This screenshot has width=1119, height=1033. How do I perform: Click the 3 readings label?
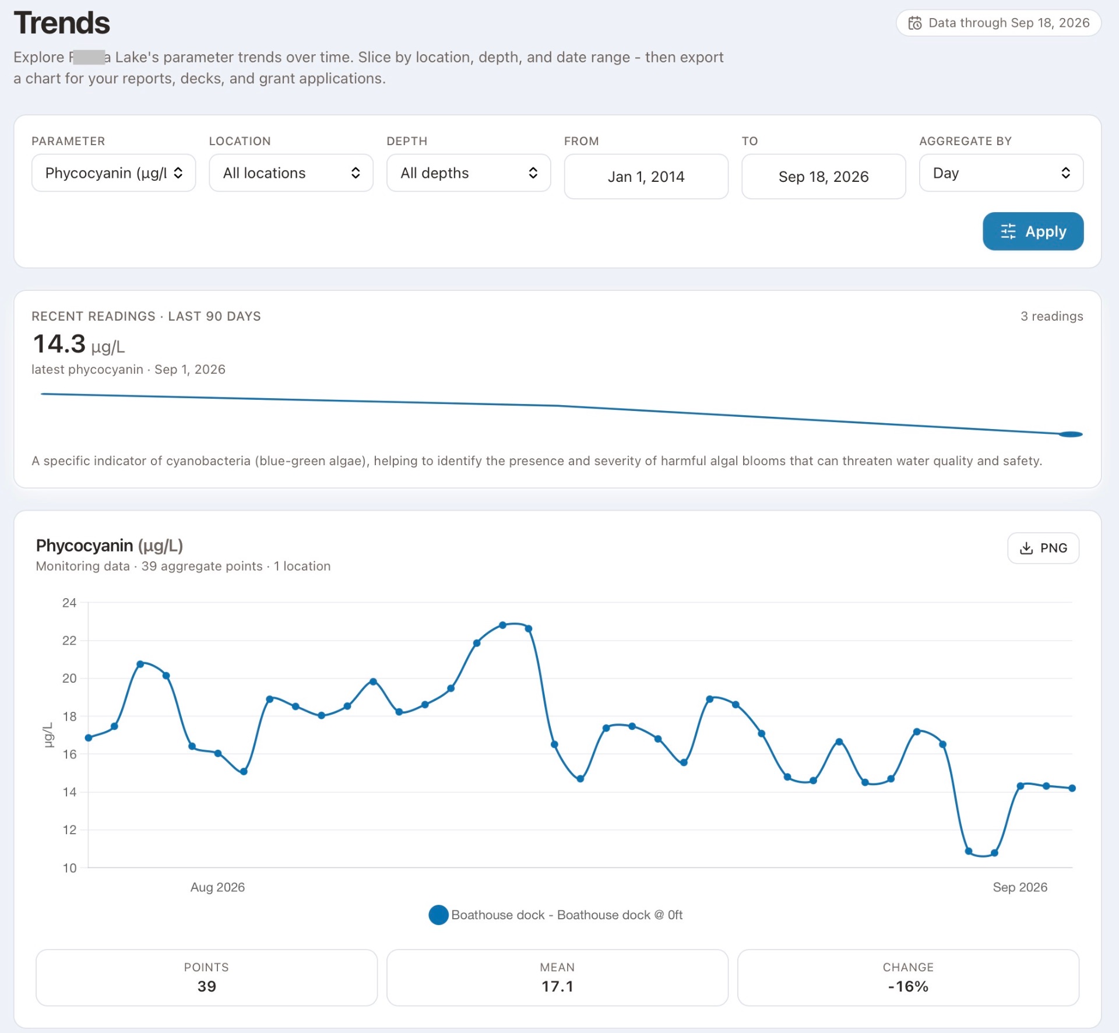click(x=1051, y=317)
